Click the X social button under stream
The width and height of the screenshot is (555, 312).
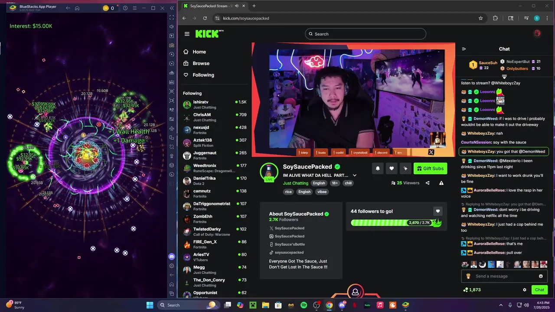pos(431,152)
